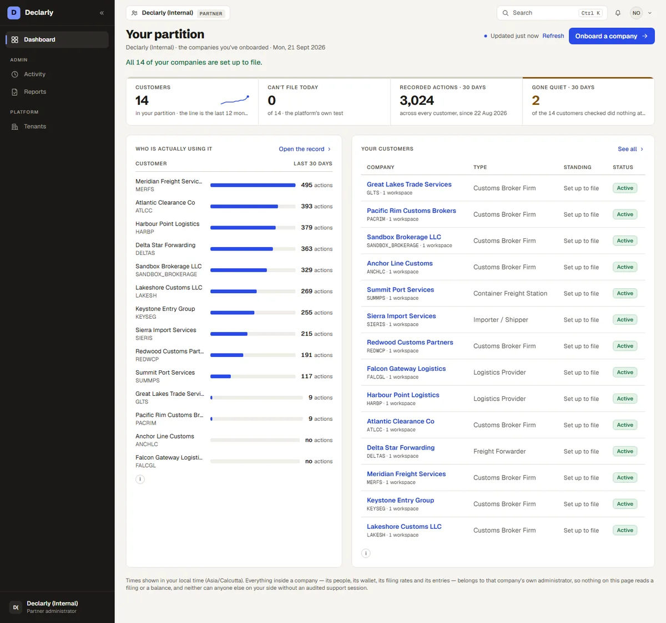Click Container Freight Station type cell

(510, 294)
